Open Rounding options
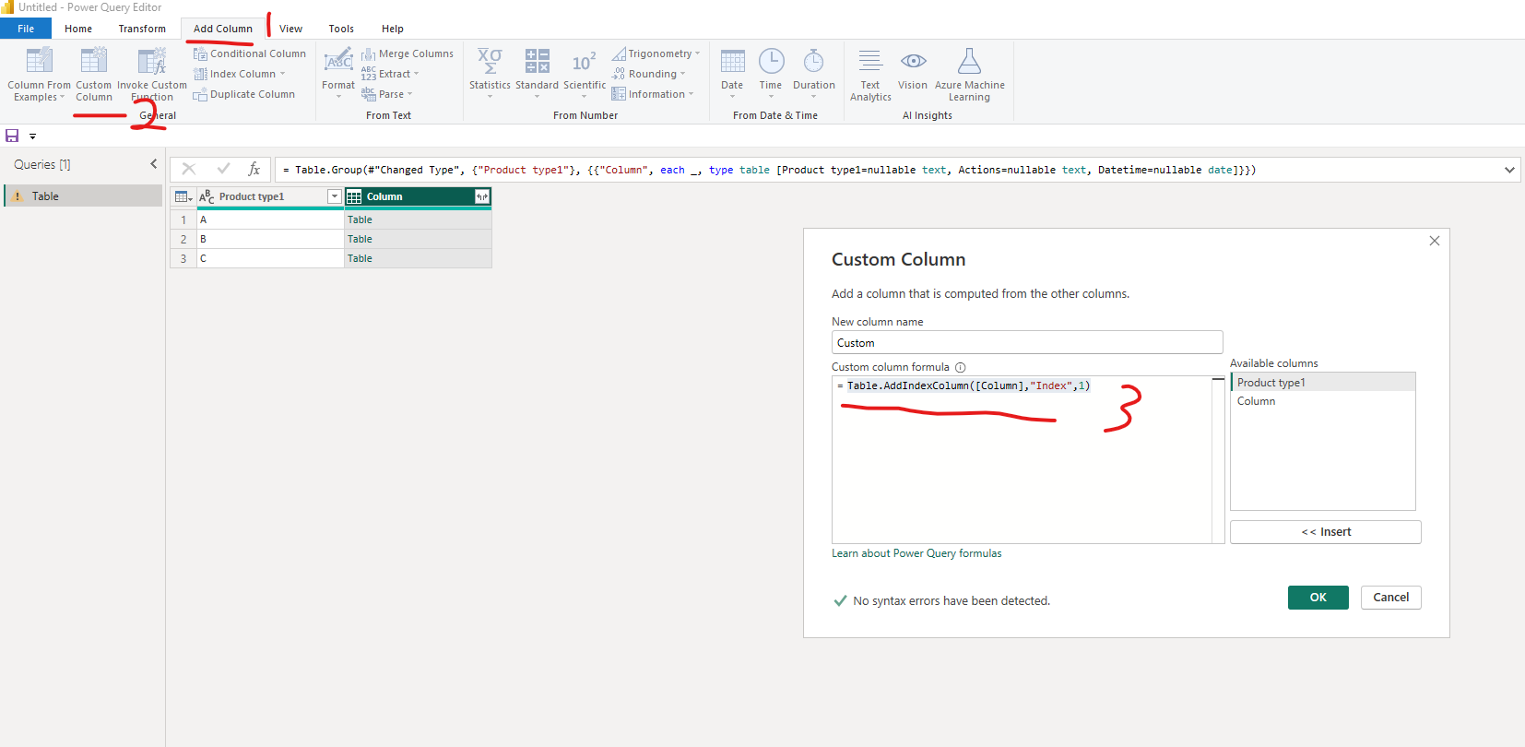The height and width of the screenshot is (747, 1525). tap(649, 74)
